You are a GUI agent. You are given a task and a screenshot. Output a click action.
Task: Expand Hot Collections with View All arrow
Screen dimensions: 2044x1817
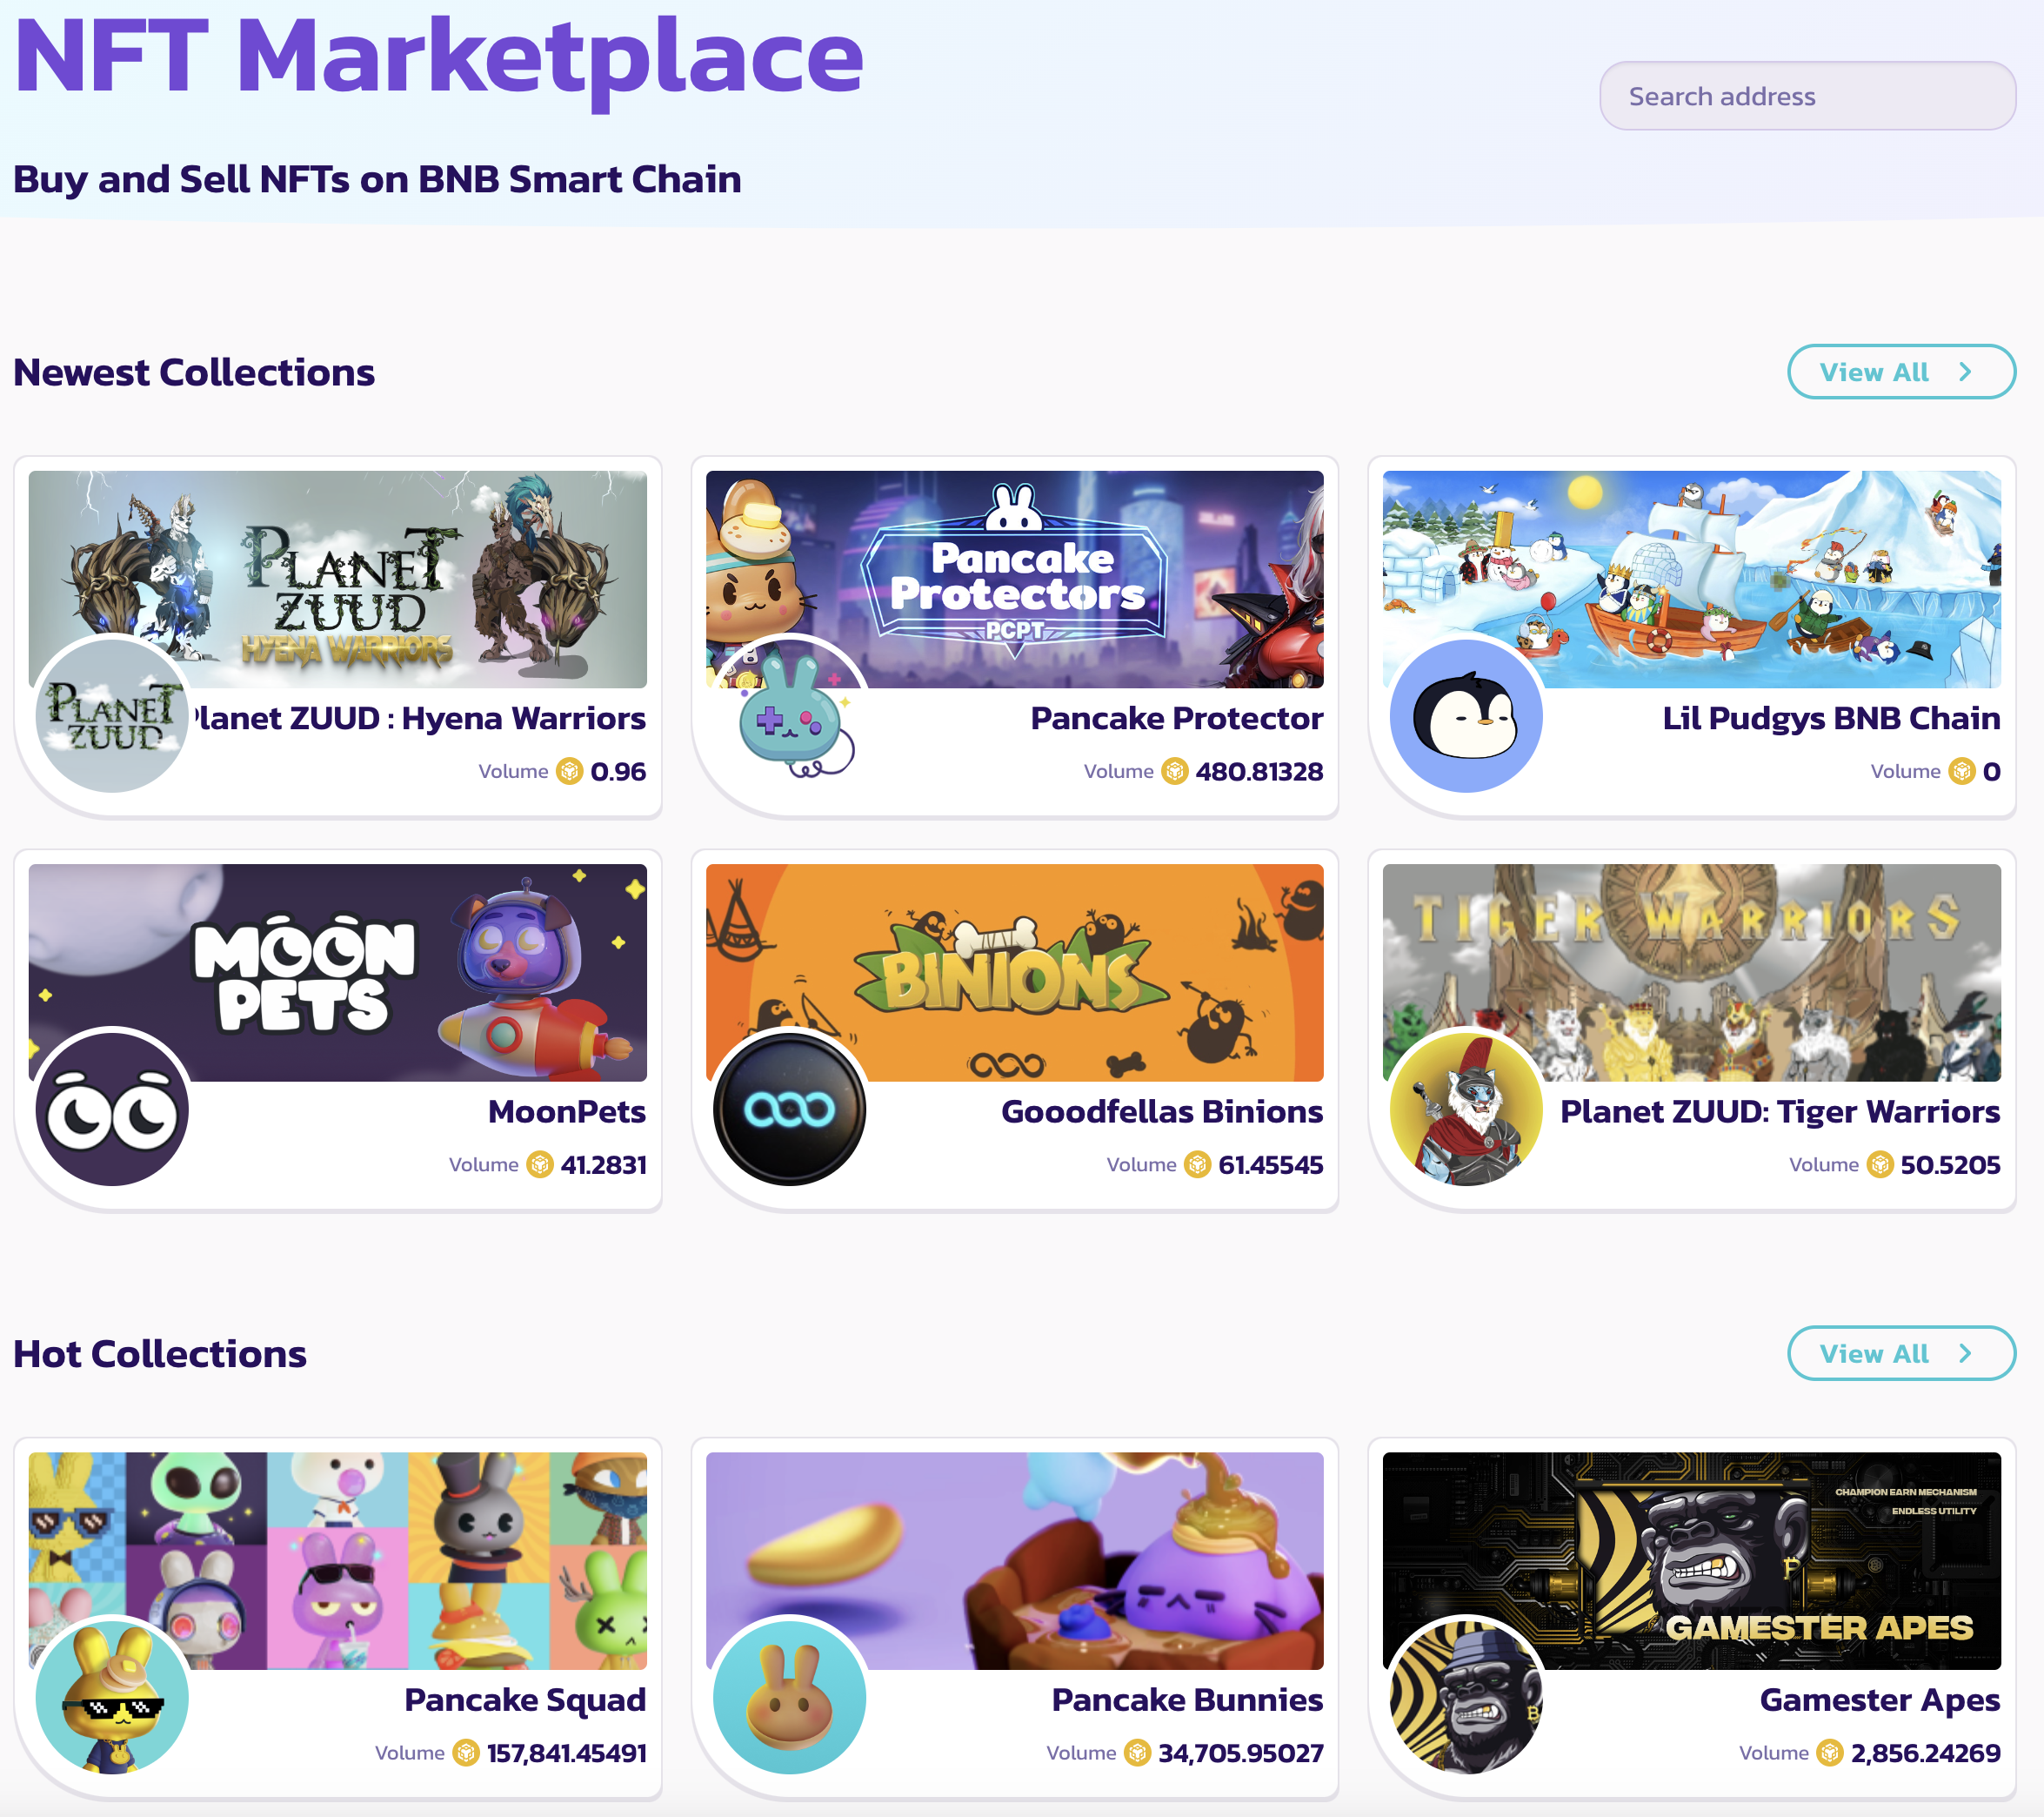coord(1901,1354)
